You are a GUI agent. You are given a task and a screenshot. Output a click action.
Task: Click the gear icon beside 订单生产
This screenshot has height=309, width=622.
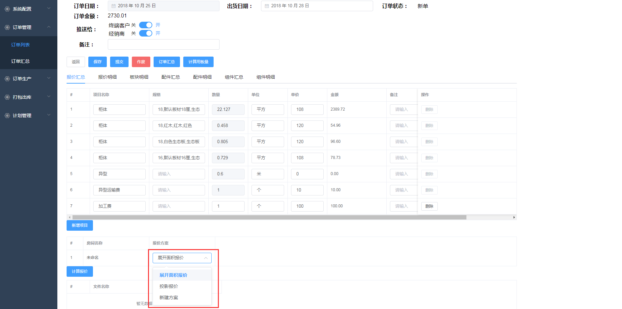(7, 79)
